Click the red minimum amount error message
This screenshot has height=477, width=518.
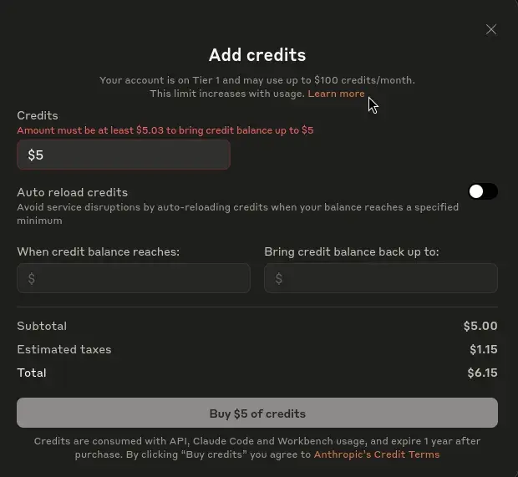pos(165,130)
